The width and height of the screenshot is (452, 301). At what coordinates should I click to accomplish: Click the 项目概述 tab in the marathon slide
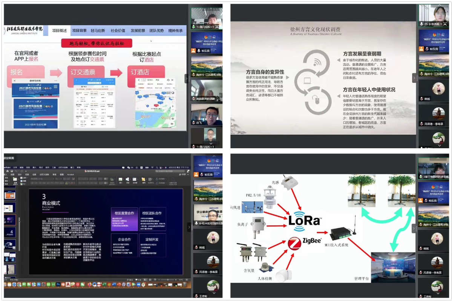[x=60, y=30]
